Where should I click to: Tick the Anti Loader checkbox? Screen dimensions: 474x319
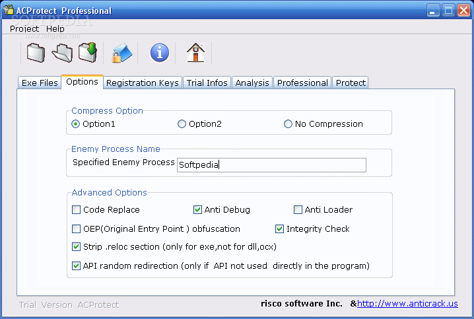[x=298, y=210]
